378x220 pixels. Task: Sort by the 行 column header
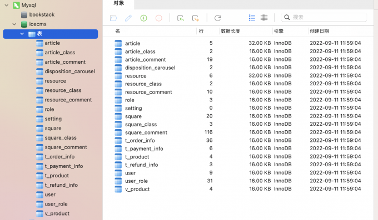(x=201, y=31)
